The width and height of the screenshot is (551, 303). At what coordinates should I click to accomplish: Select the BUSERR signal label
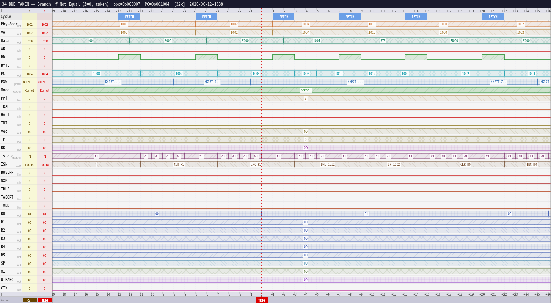pyautogui.click(x=7, y=172)
